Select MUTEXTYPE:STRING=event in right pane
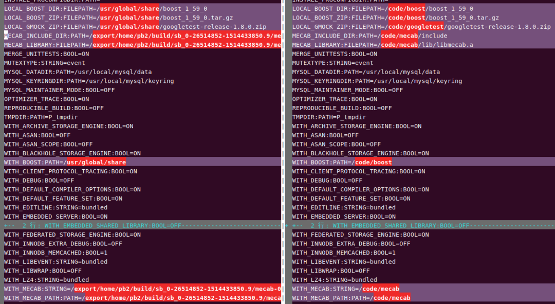The height and width of the screenshot is (304, 555). click(x=332, y=63)
